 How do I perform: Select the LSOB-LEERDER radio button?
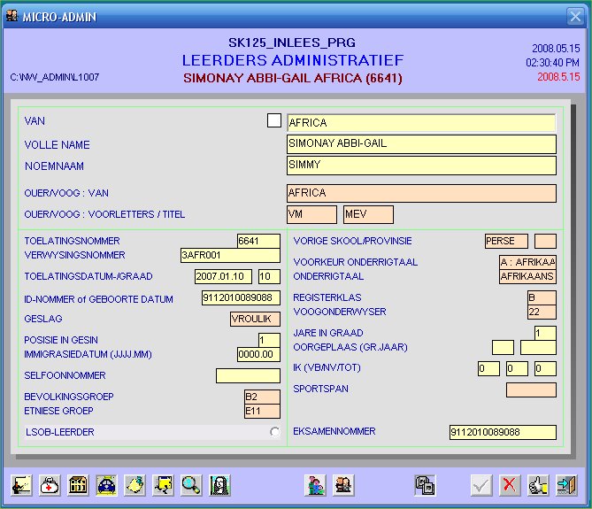274,432
